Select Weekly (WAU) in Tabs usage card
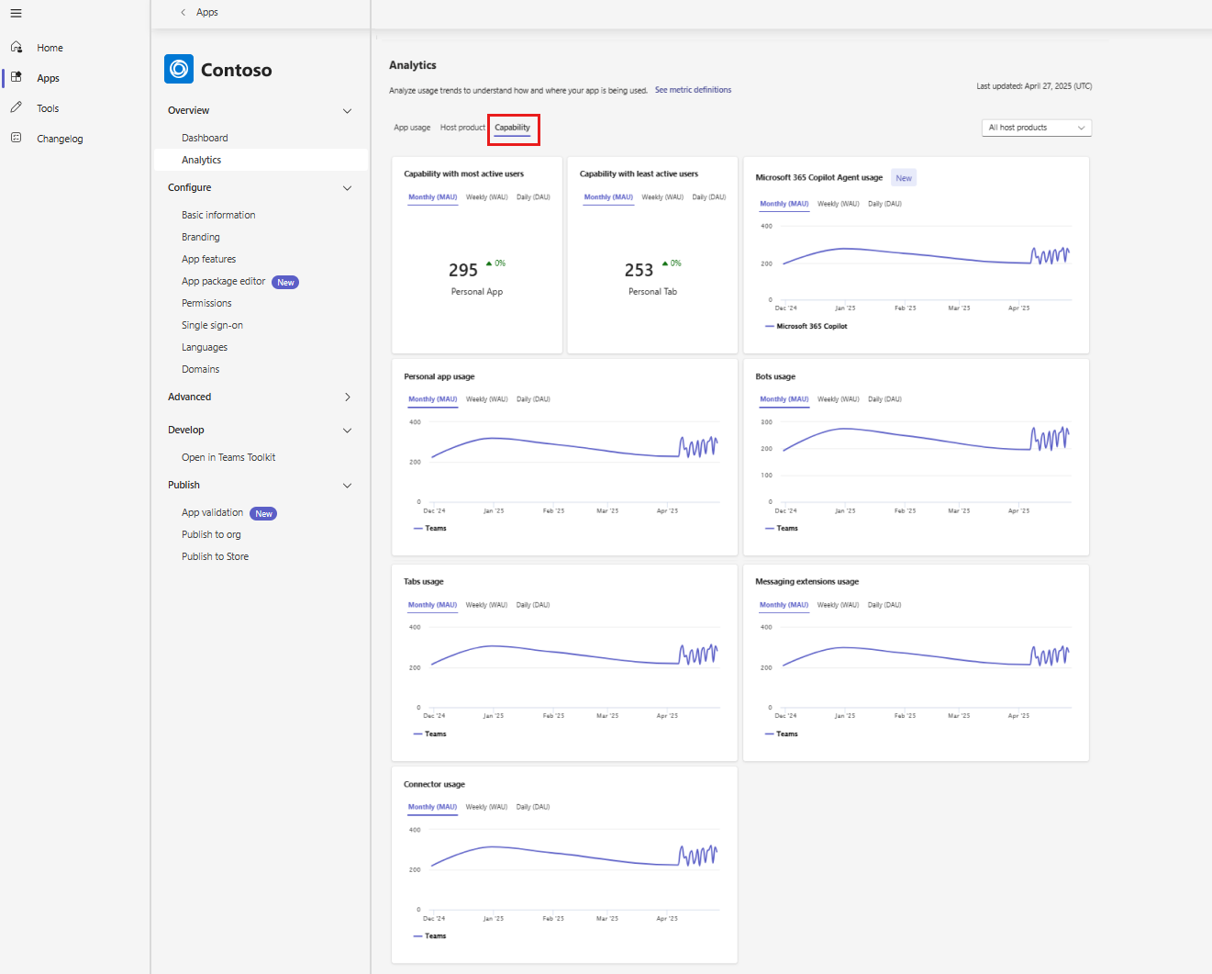Viewport: 1212px width, 974px height. [x=486, y=605]
